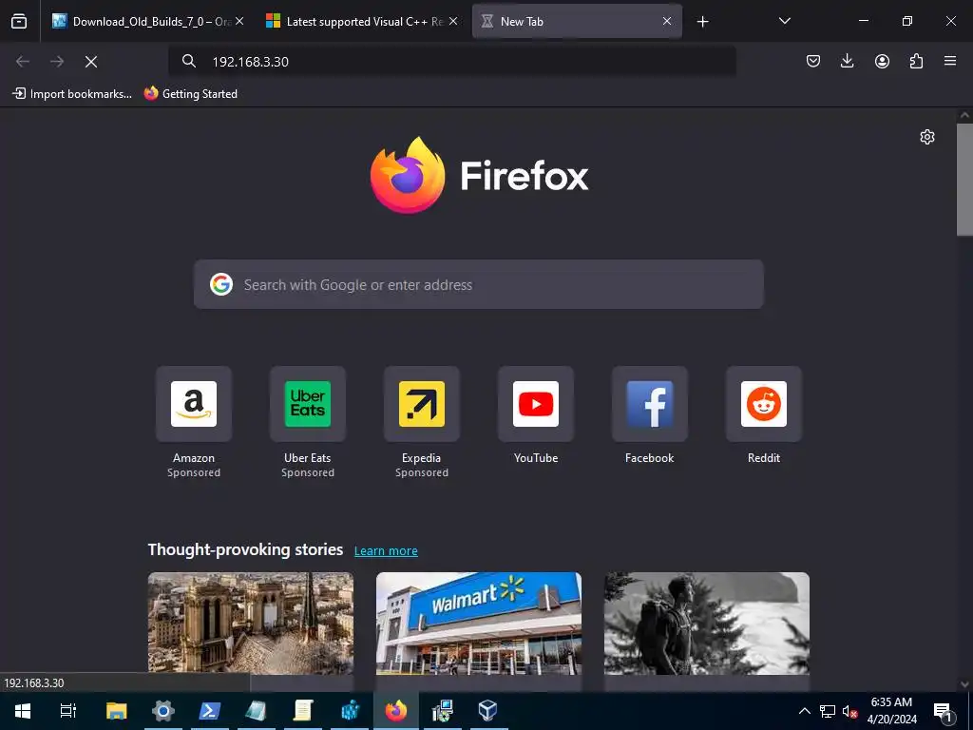Open the Downloads panel

pyautogui.click(x=847, y=61)
